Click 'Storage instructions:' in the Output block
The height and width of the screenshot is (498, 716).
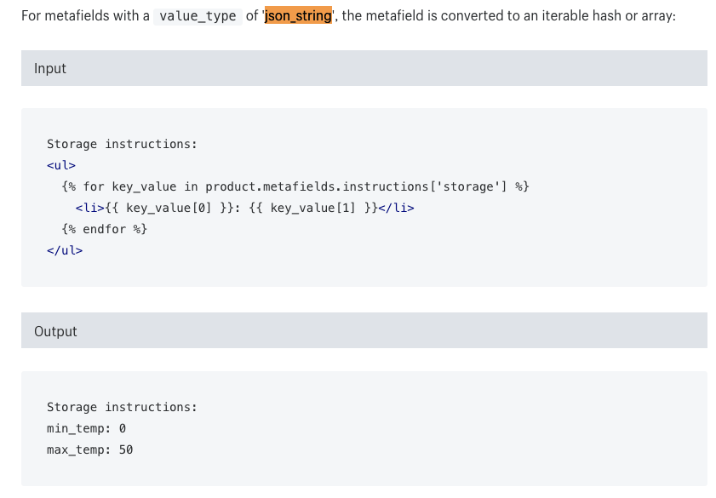point(122,407)
